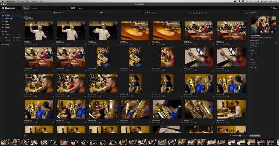Open the PhotoStudio app menu
Viewport: 279px width, 146px height.
(10, 1)
